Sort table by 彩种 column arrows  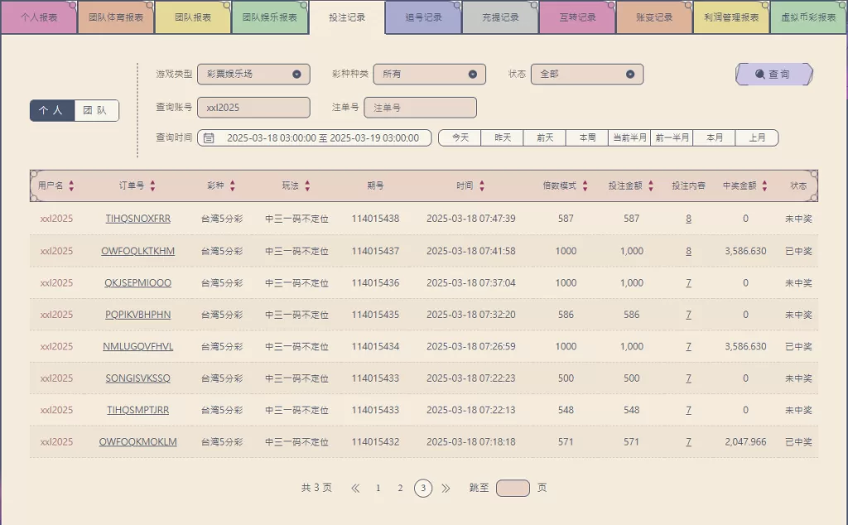coord(233,185)
